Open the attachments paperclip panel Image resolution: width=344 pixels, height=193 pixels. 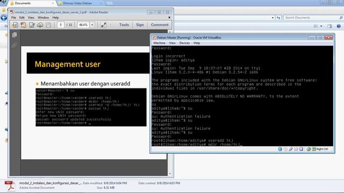15,45
